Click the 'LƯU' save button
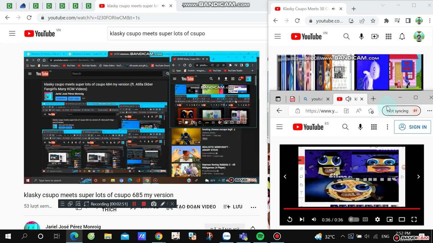 click(233, 207)
